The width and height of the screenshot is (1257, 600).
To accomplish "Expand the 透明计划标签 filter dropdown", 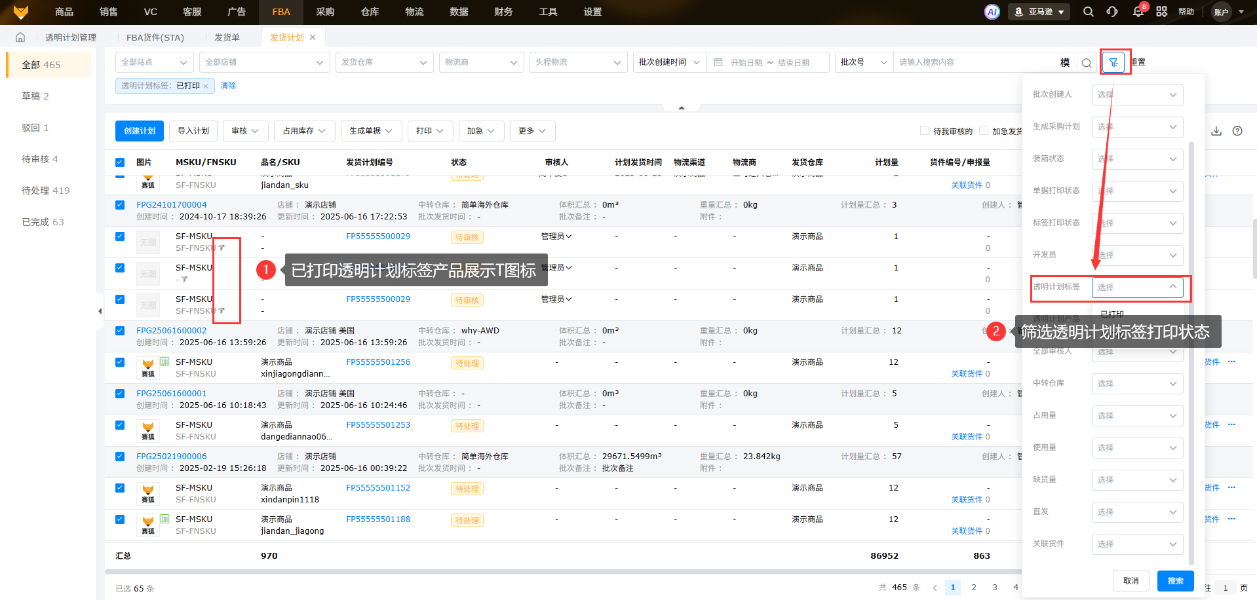I will pyautogui.click(x=1137, y=287).
